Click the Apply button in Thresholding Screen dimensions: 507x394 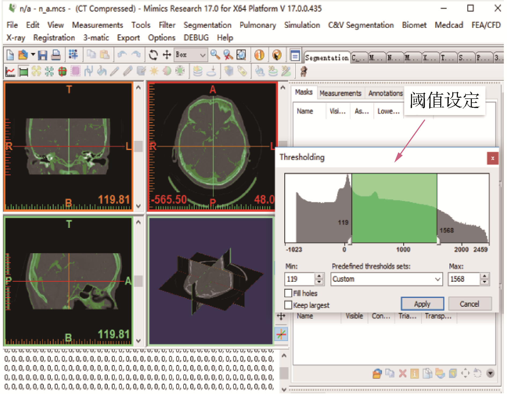click(422, 304)
